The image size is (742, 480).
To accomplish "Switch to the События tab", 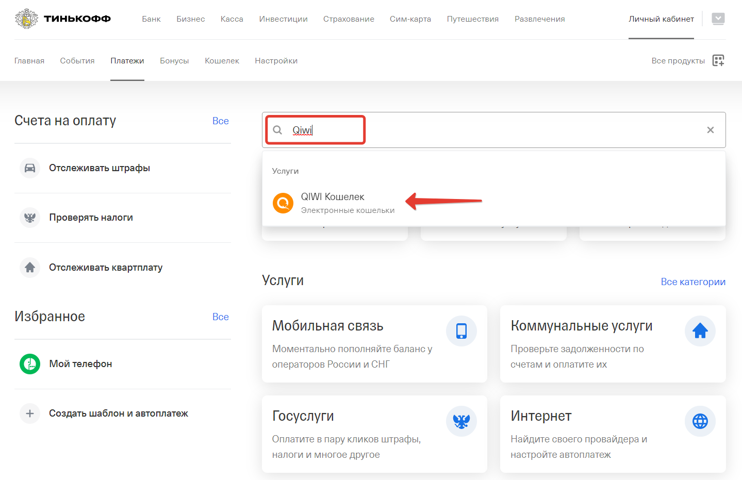I will click(77, 61).
